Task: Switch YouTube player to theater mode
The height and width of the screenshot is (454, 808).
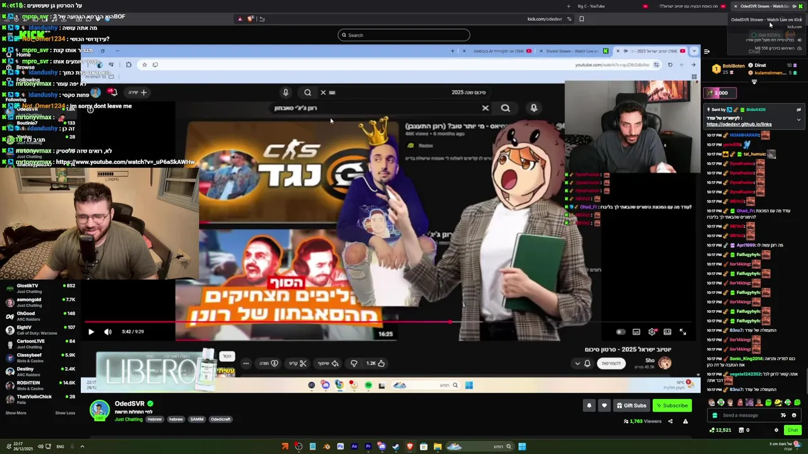Action: pos(667,332)
